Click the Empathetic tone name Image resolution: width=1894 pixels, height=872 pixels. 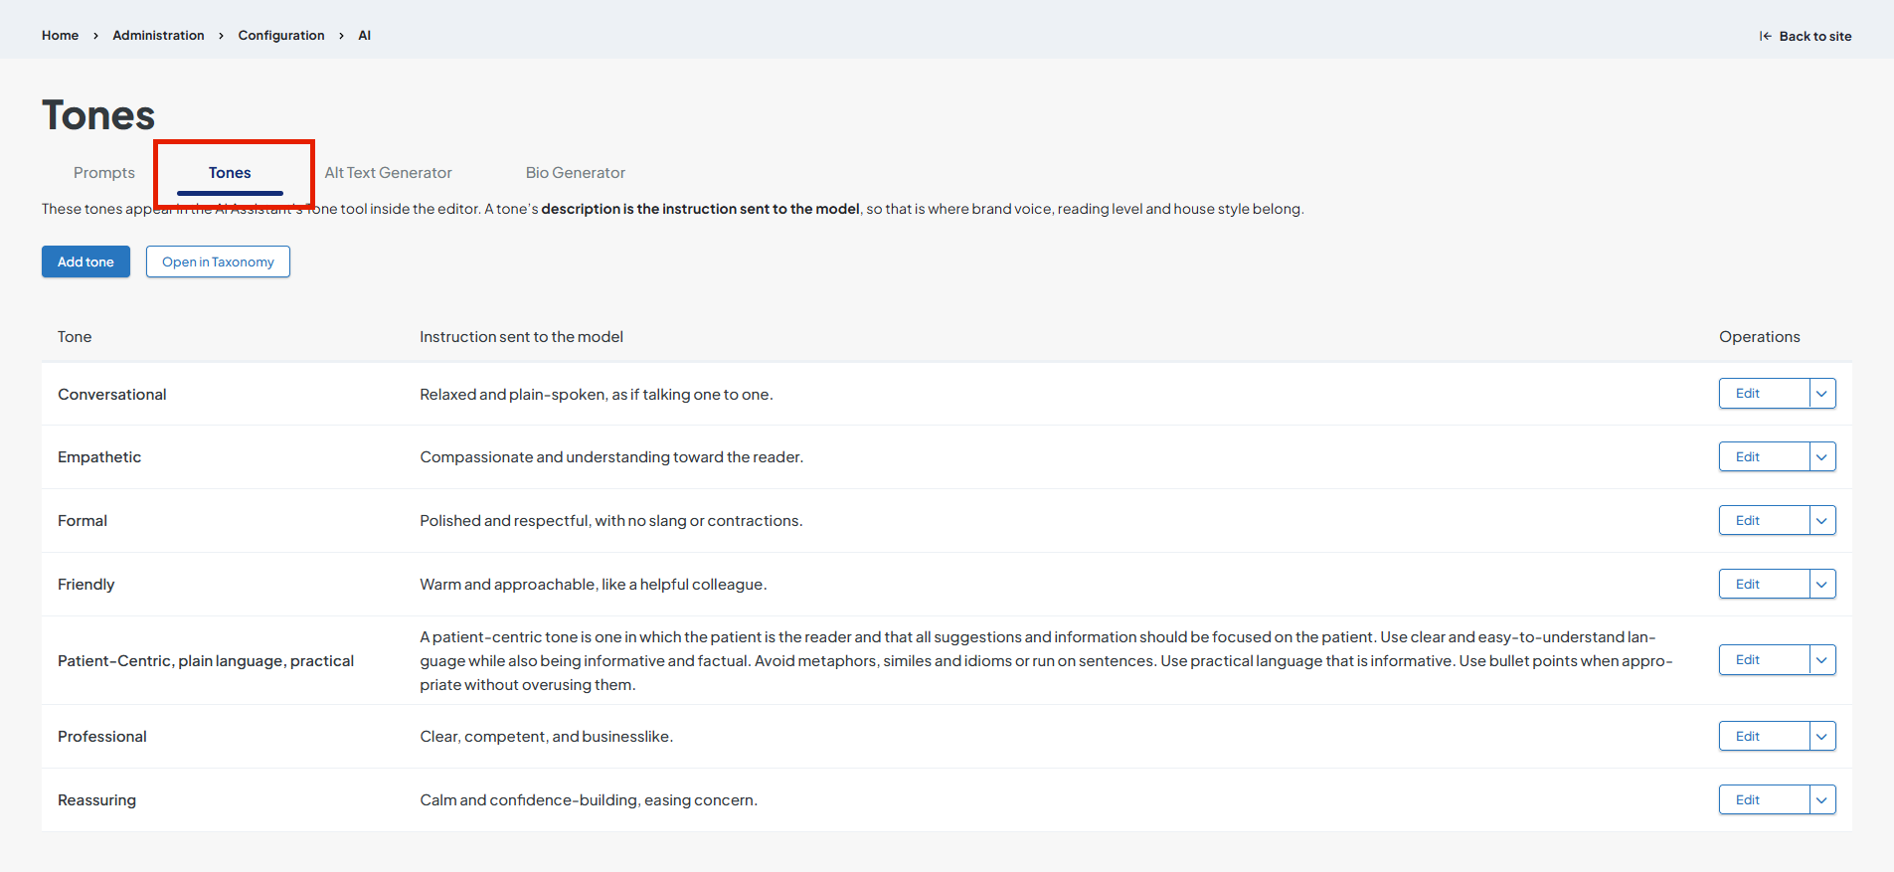coord(99,457)
